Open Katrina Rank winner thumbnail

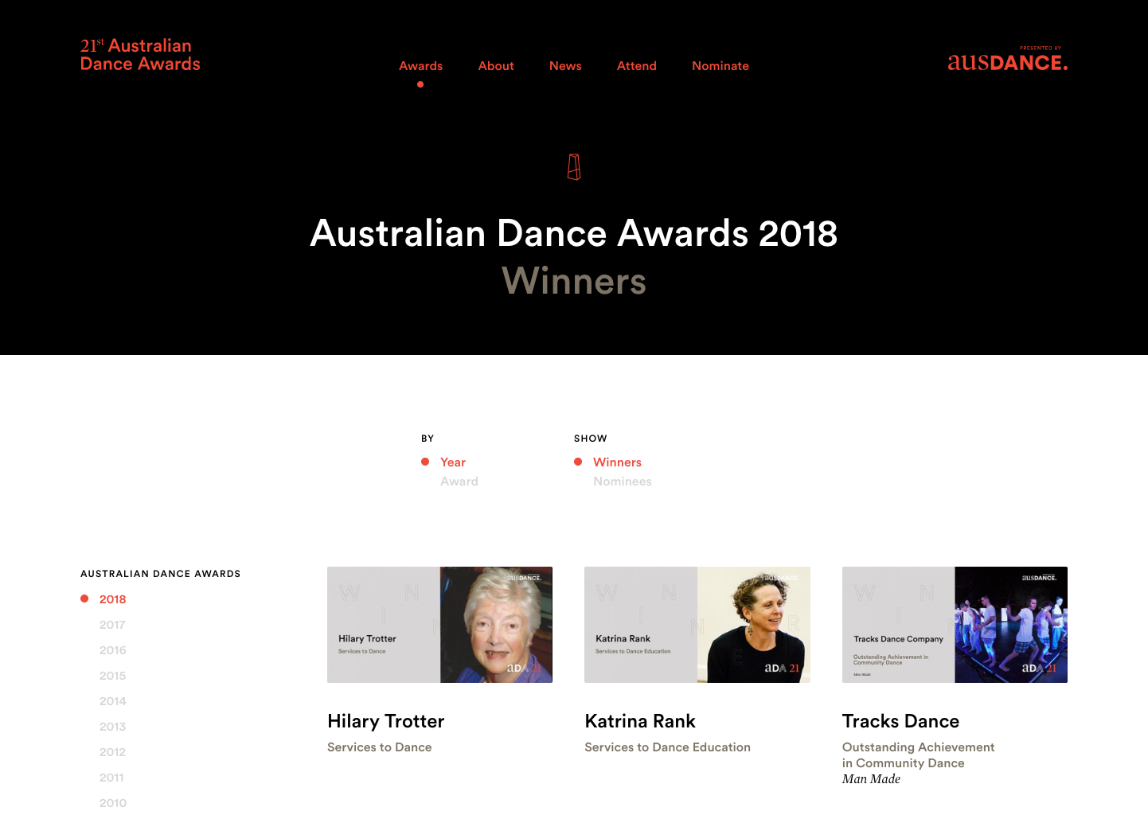pyautogui.click(x=697, y=625)
